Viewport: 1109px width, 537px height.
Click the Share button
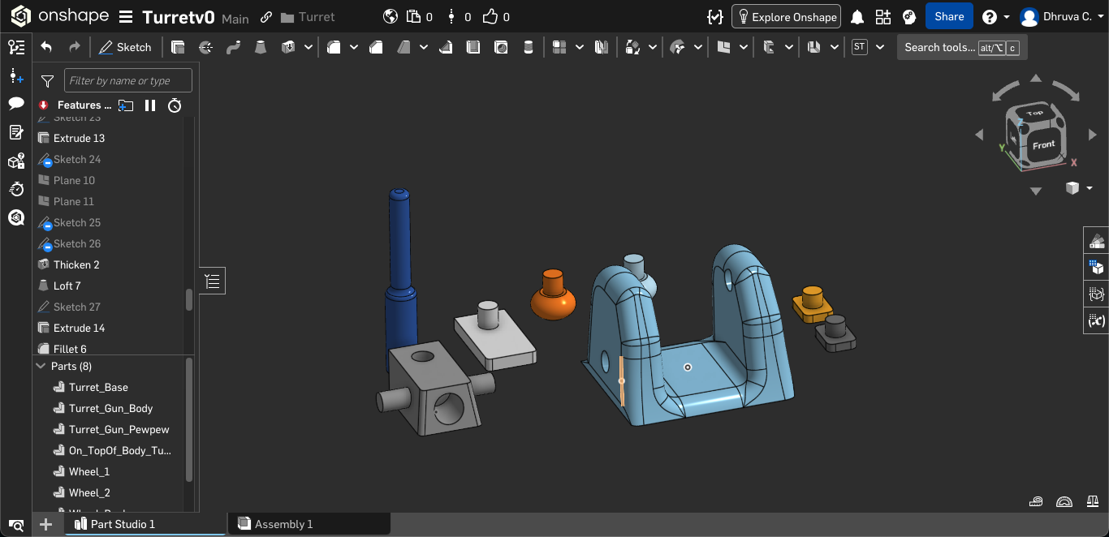949,16
